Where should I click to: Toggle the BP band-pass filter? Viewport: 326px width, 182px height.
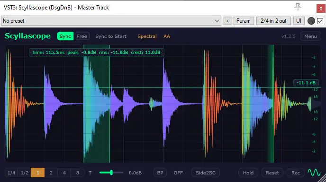[160, 173]
